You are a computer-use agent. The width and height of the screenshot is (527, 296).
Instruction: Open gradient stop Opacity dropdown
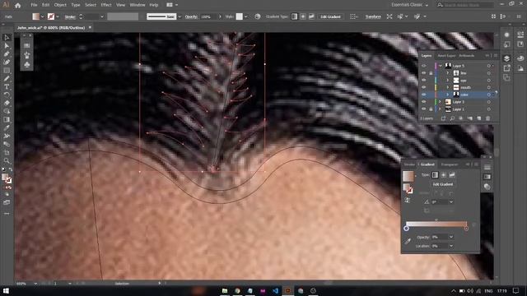point(451,237)
